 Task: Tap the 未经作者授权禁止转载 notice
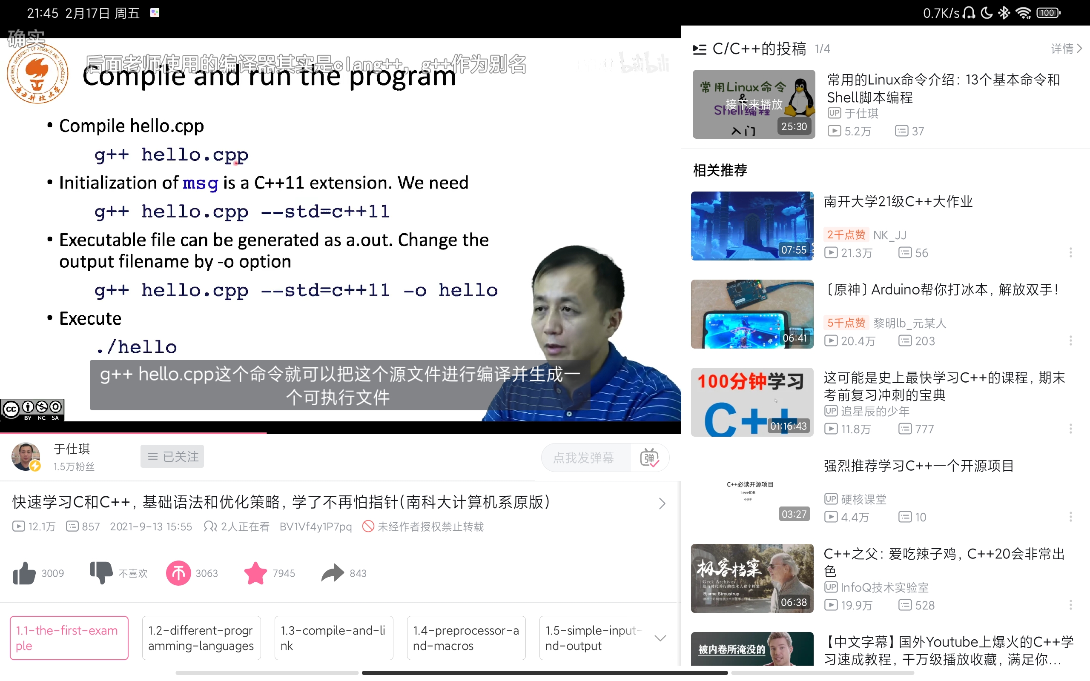tap(423, 526)
